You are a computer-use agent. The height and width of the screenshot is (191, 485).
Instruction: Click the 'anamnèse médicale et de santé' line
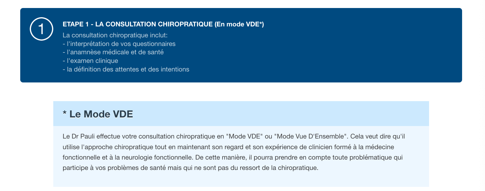(113, 52)
